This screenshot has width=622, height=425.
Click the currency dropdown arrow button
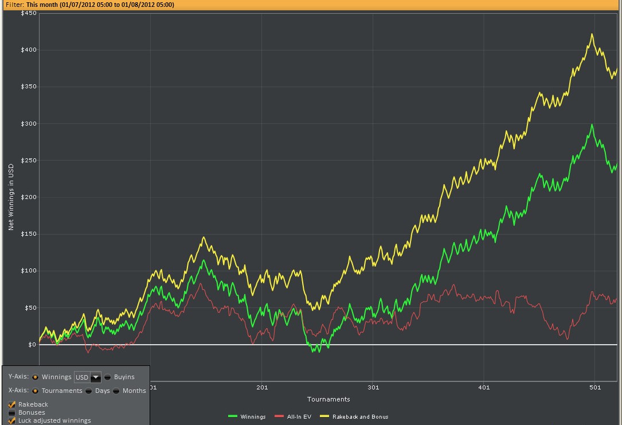[96, 377]
